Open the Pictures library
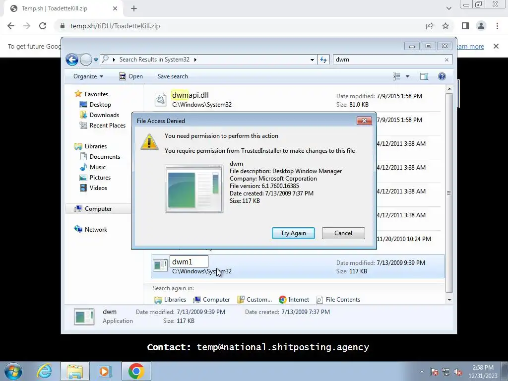Image resolution: width=508 pixels, height=381 pixels. click(x=95, y=178)
